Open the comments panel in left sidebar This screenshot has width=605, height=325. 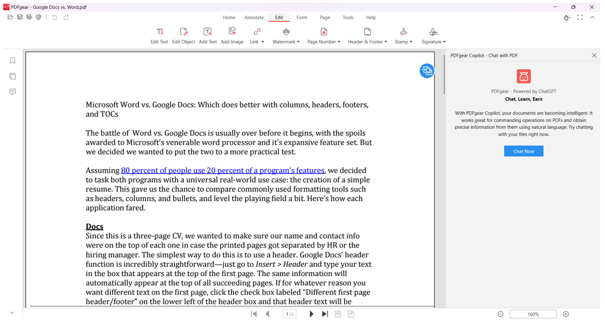[x=13, y=92]
